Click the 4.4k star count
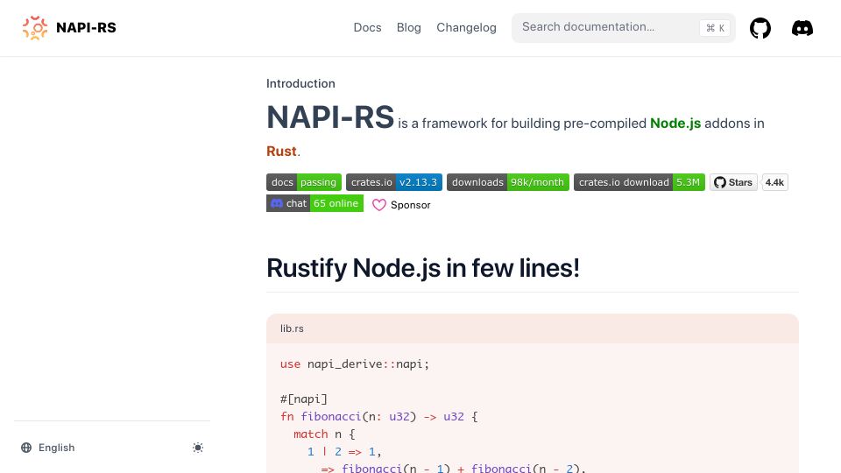Viewport: 841px width, 473px height. [774, 182]
